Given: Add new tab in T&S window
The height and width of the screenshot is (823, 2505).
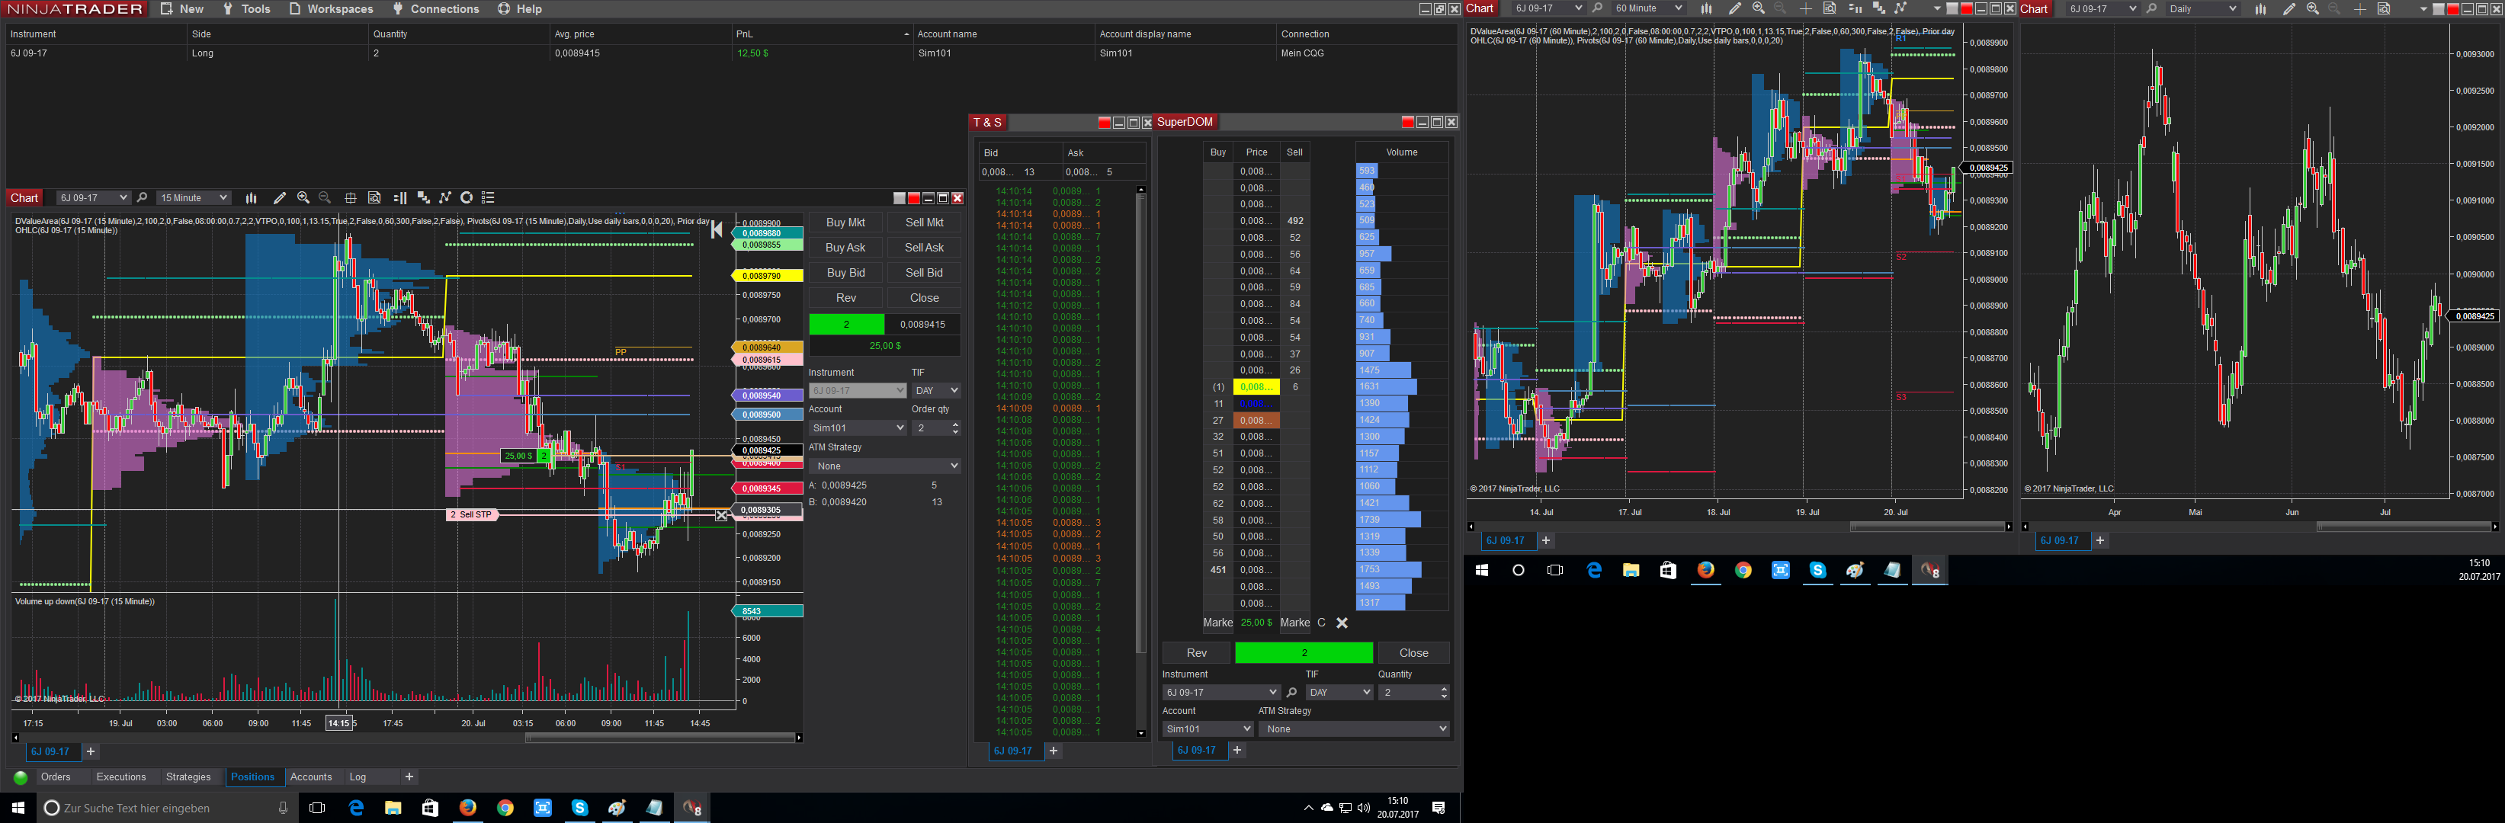Looking at the screenshot, I should (1053, 751).
